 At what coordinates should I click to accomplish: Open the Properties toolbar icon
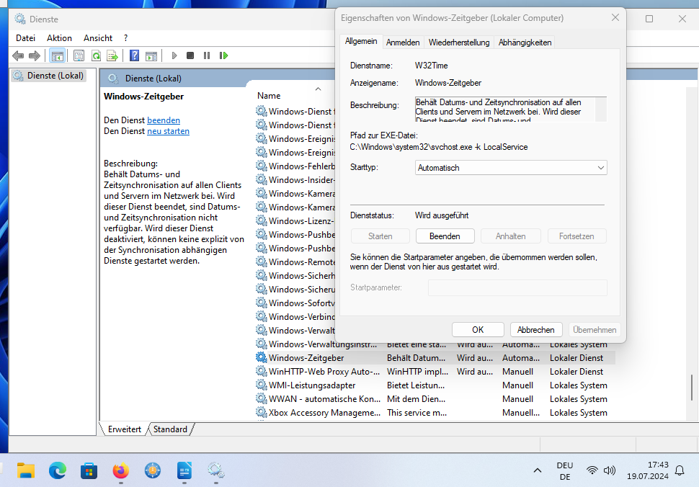click(x=79, y=55)
